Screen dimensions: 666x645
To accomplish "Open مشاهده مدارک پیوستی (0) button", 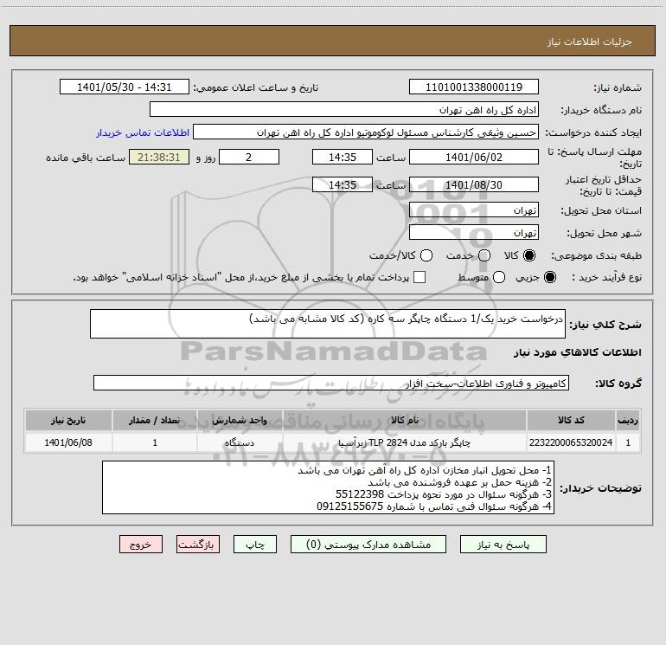I will point(368,545).
